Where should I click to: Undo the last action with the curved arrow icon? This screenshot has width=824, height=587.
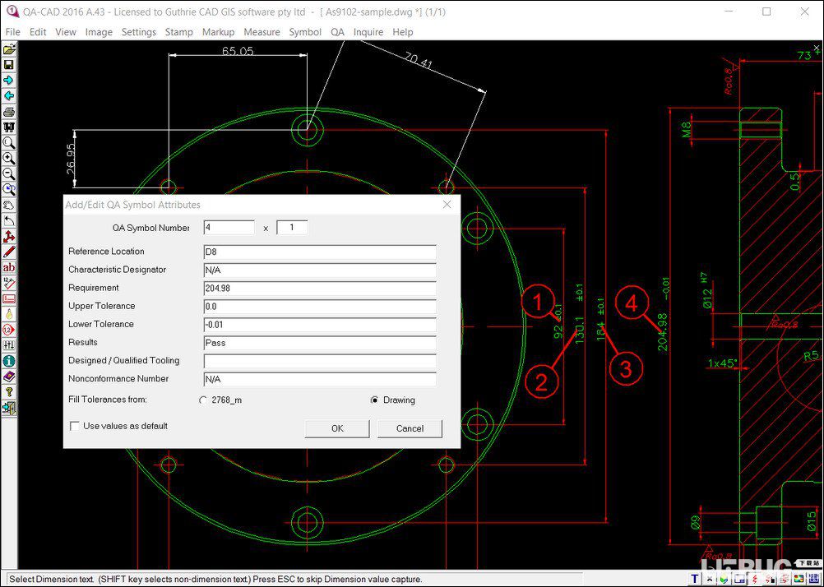click(9, 220)
